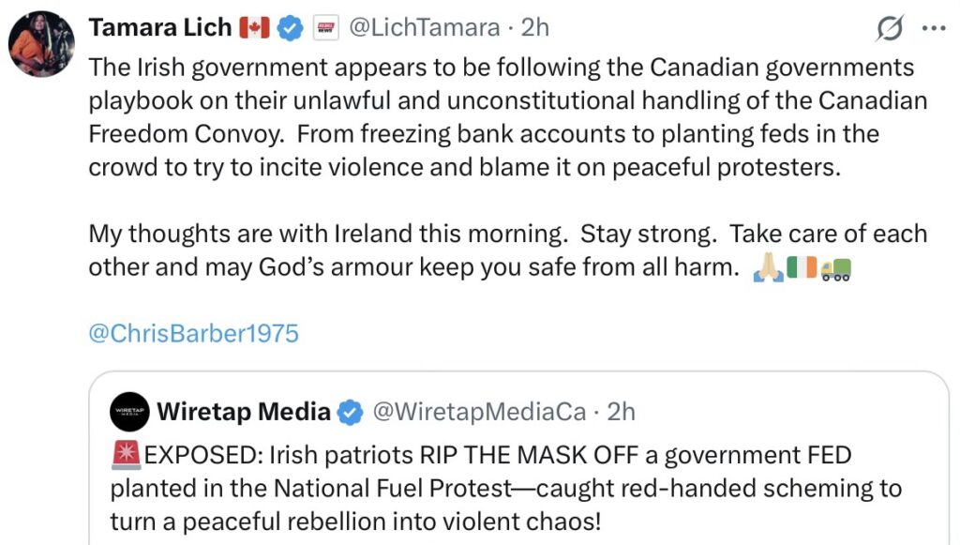This screenshot has width=960, height=545.
Task: Open Tamara Lich's profile picture
Action: 41,43
